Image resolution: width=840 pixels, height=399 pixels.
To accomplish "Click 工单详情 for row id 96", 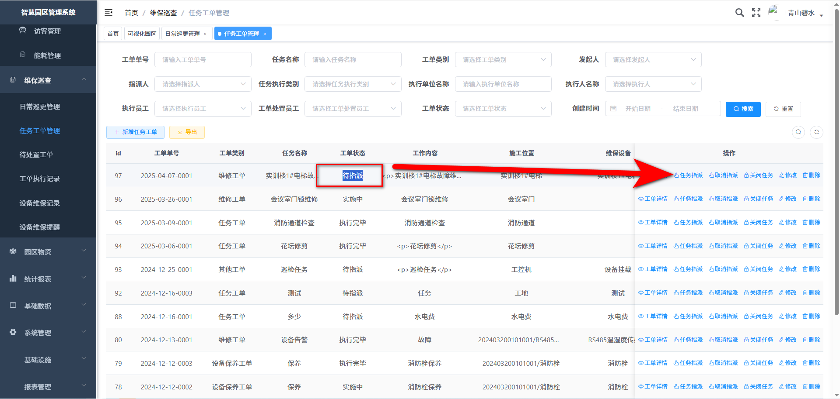I will click(653, 199).
